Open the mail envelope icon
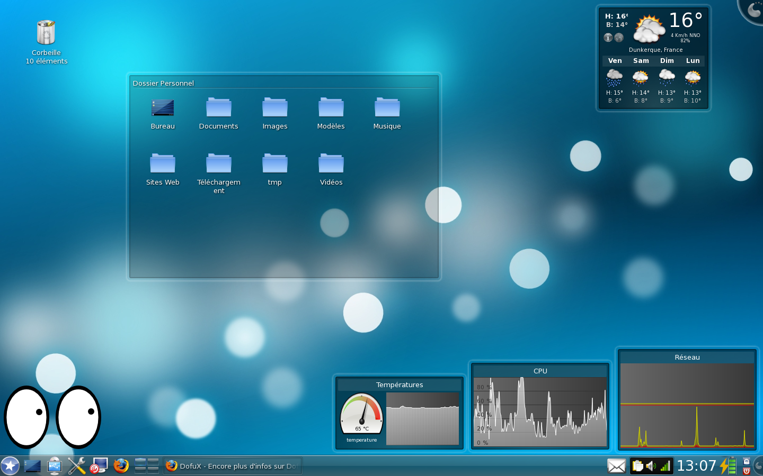Image resolution: width=763 pixels, height=476 pixels. click(x=616, y=466)
